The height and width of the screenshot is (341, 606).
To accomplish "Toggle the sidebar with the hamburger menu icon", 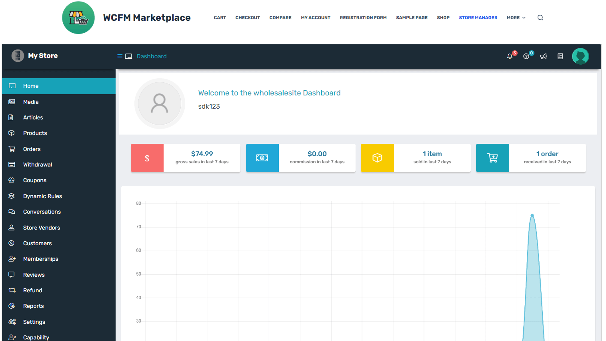I will (120, 56).
